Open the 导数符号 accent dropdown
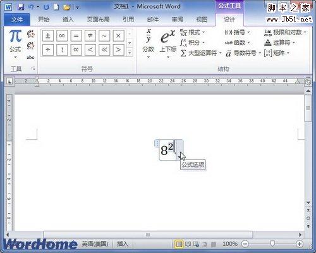Screen dimensions: 316x253 click(243, 53)
